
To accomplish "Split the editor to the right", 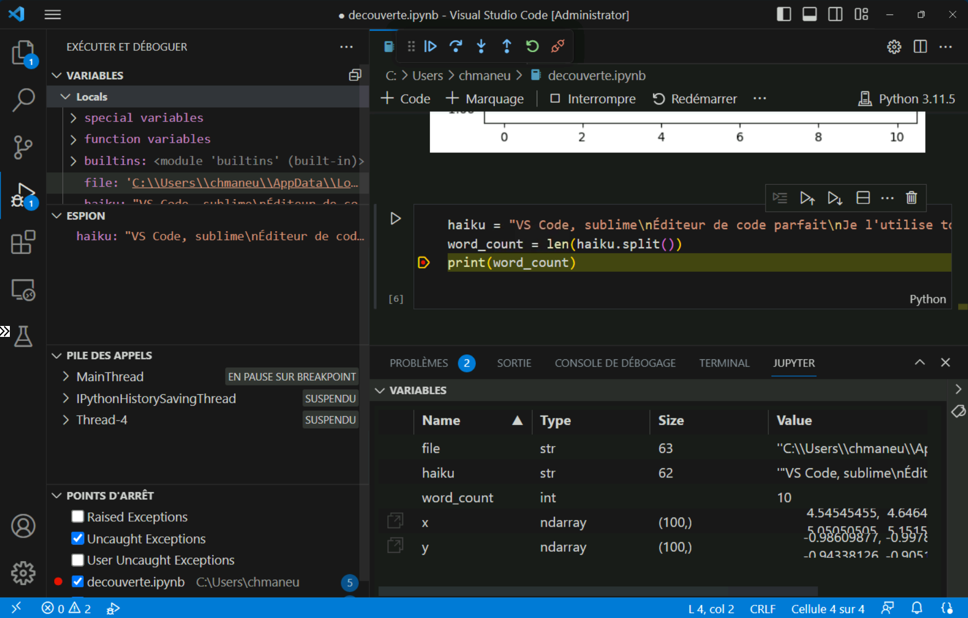I will (x=920, y=47).
